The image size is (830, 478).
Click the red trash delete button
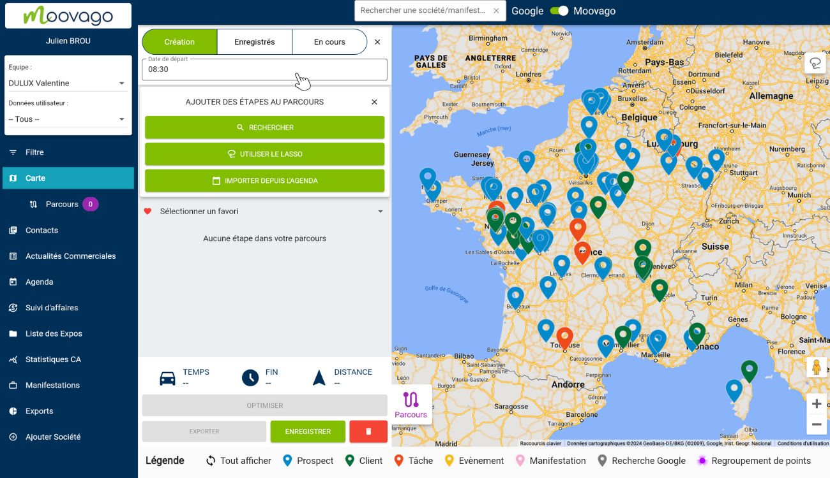368,431
